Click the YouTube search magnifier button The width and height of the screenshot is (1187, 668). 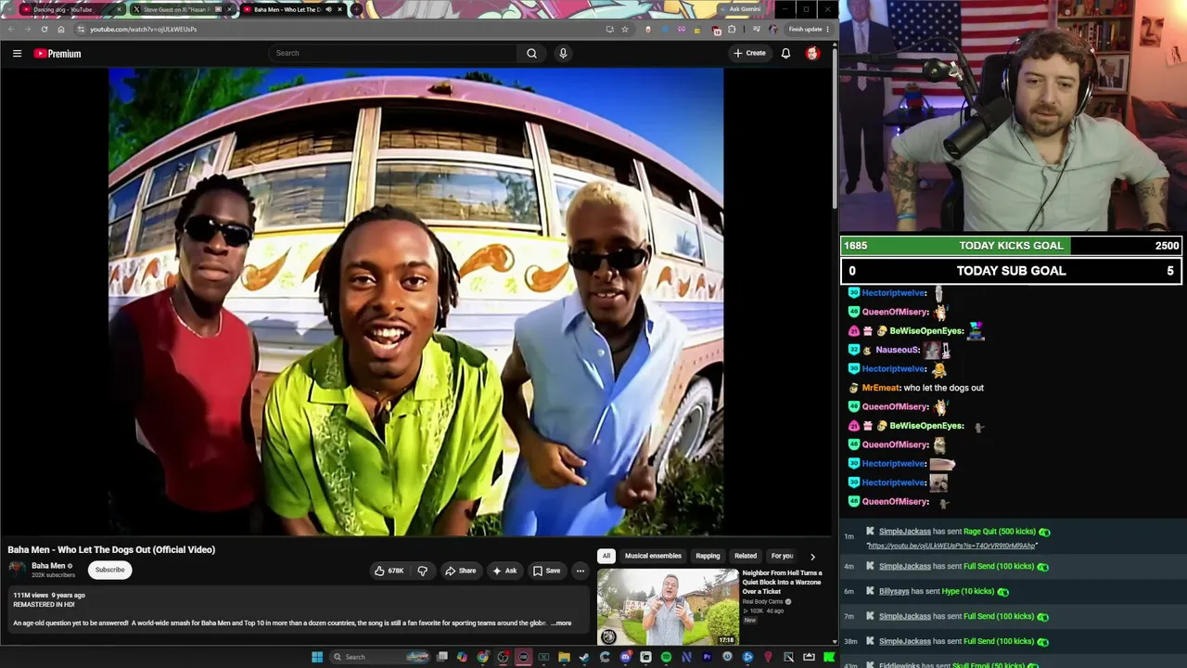click(x=531, y=53)
